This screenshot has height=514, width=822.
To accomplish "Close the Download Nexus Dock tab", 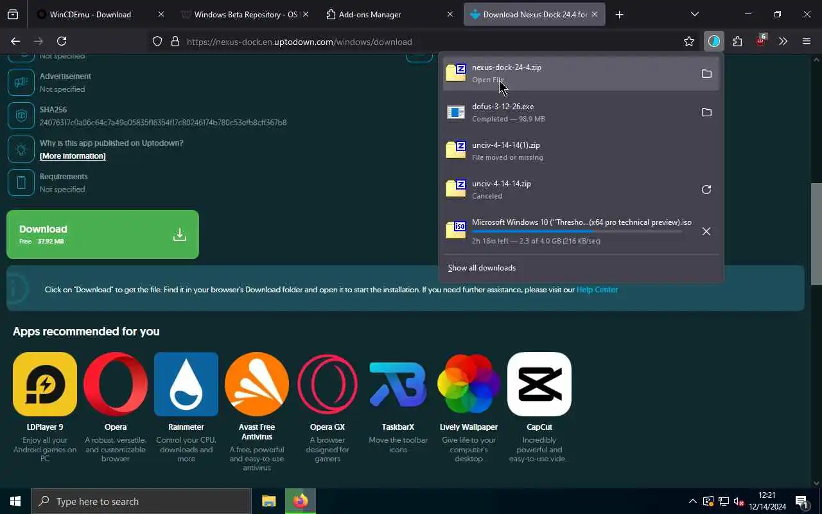I will (595, 14).
